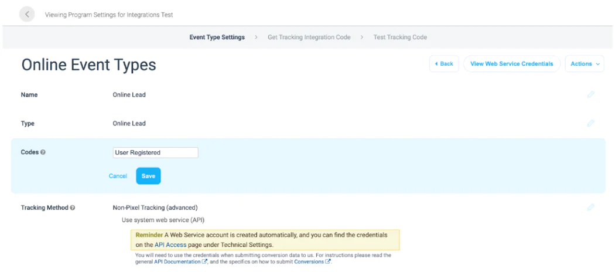This screenshot has width=615, height=272.
Task: Cancel editing the Codes field
Action: click(x=118, y=176)
